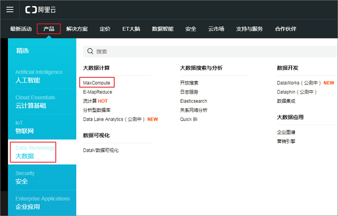The height and width of the screenshot is (216, 338).
Task: Open the 支持与服务 menu
Action: (x=249, y=29)
